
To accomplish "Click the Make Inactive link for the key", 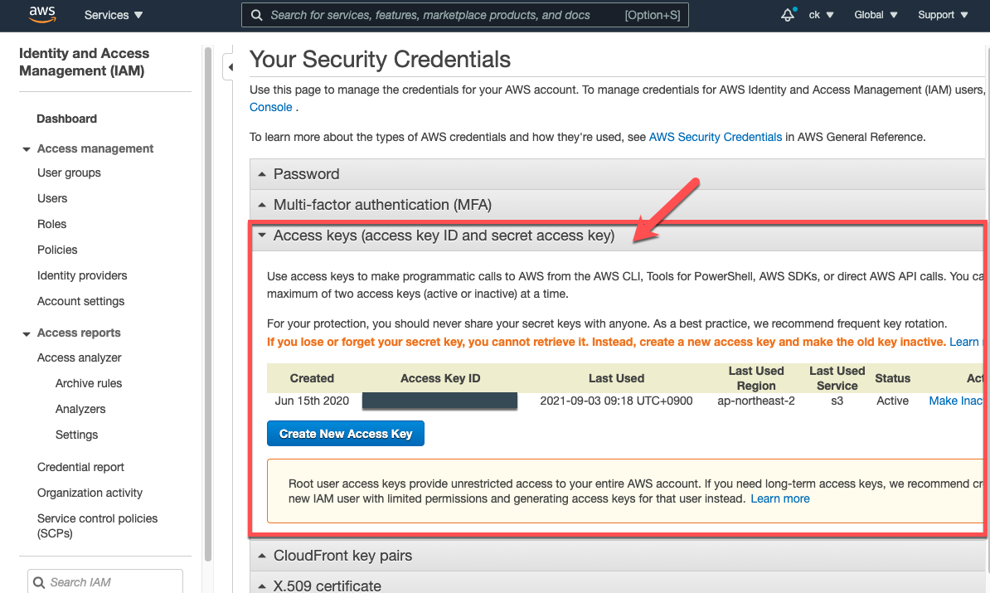I will pyautogui.click(x=955, y=401).
